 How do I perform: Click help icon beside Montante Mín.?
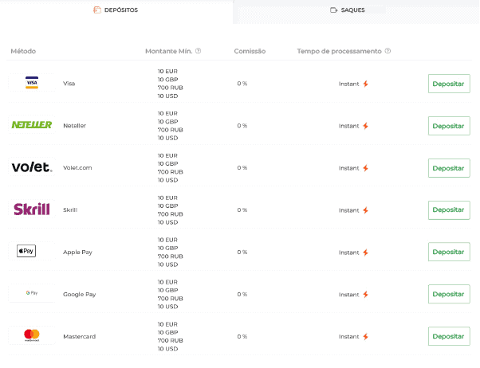point(199,51)
